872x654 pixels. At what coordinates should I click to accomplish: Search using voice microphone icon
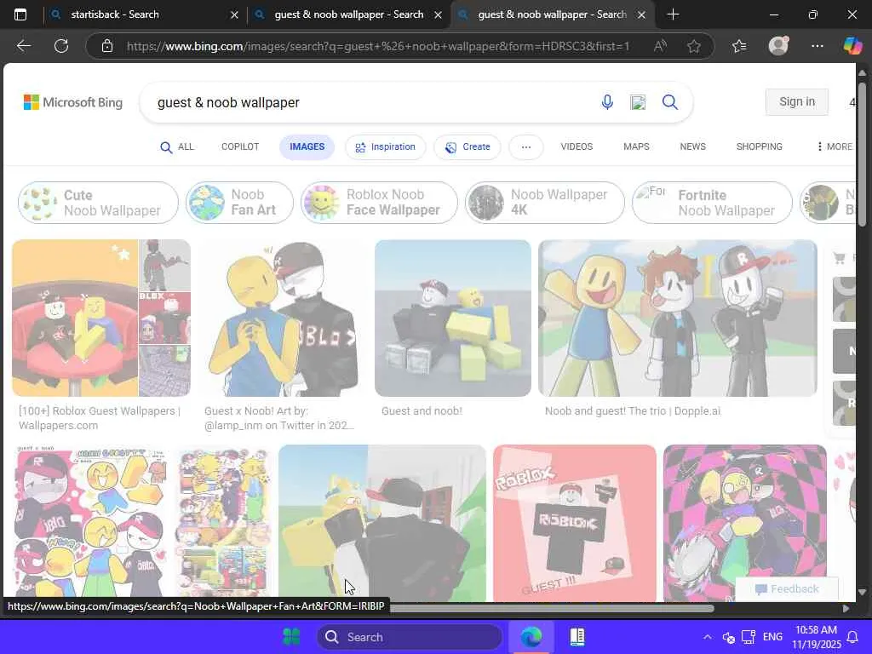coord(607,102)
